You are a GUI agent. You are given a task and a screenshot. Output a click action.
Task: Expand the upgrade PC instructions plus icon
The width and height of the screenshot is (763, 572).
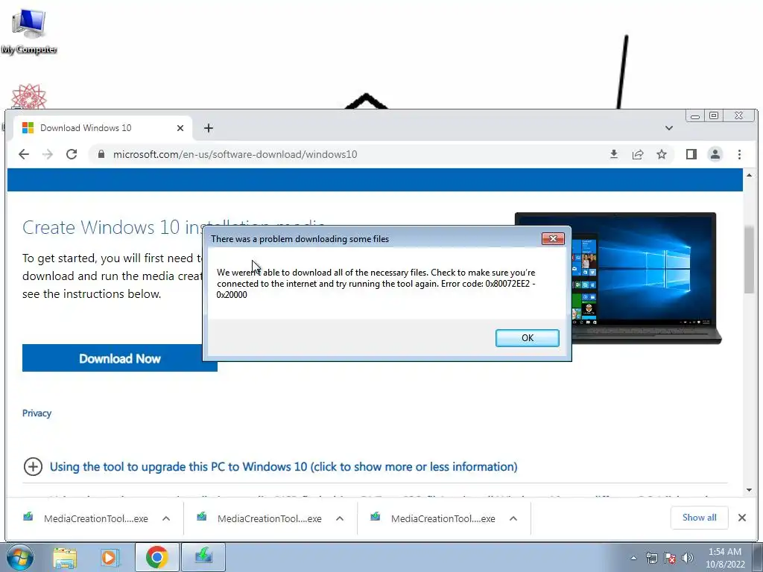[33, 467]
